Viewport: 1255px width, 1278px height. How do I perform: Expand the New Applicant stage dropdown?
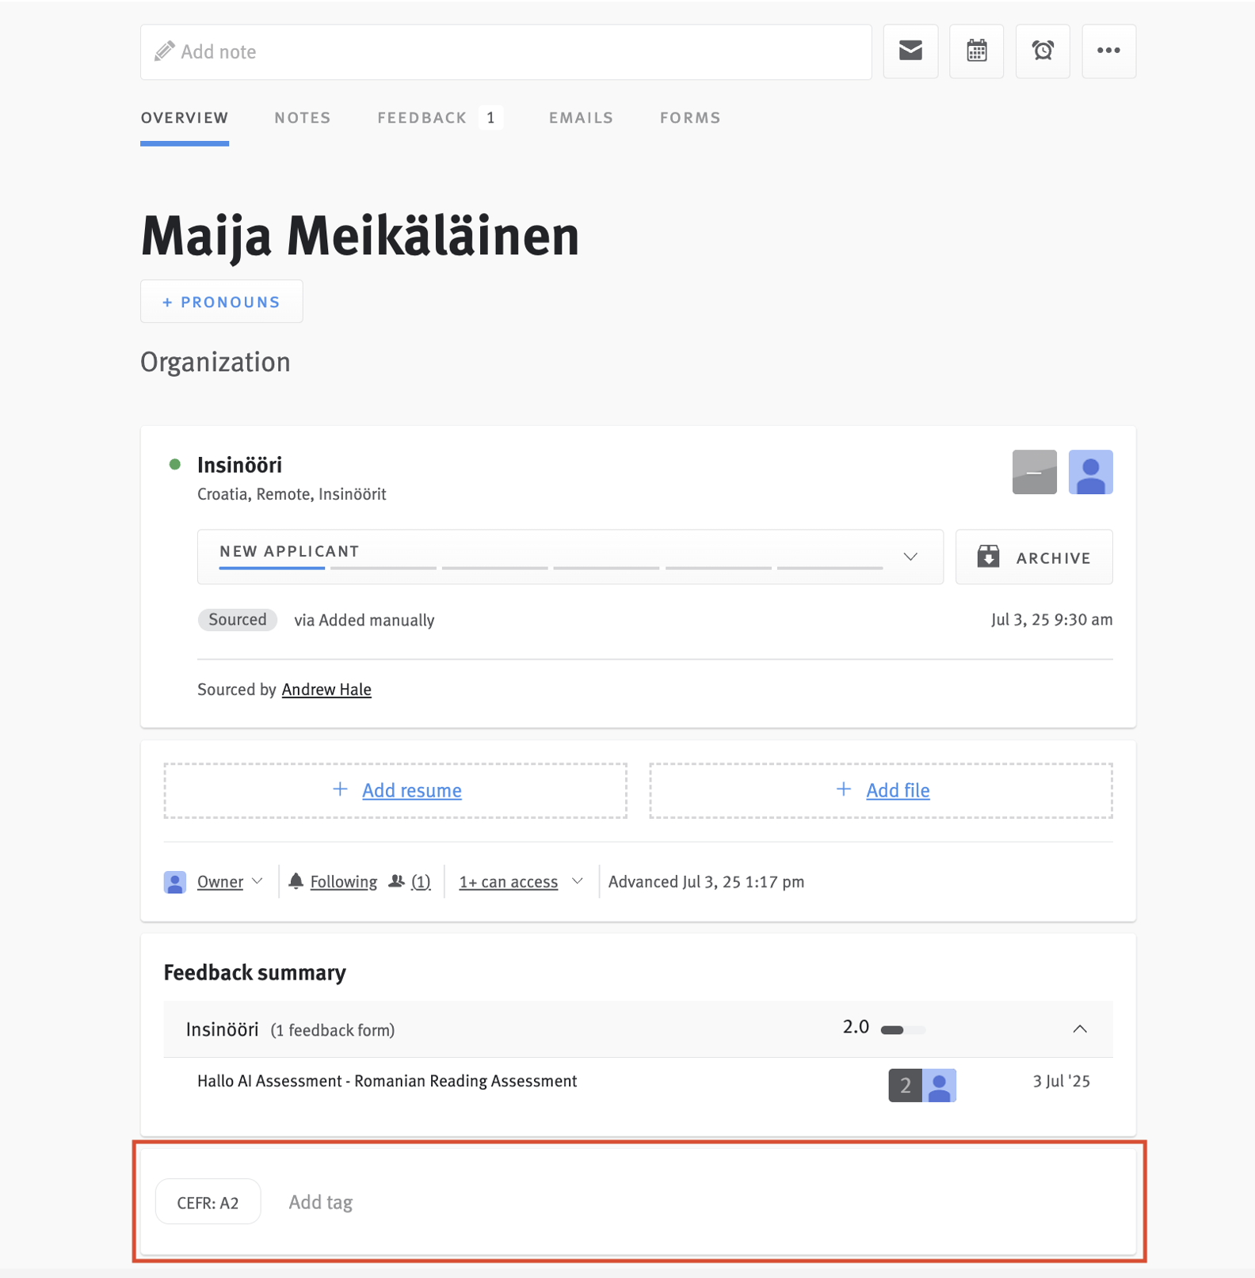coord(910,557)
